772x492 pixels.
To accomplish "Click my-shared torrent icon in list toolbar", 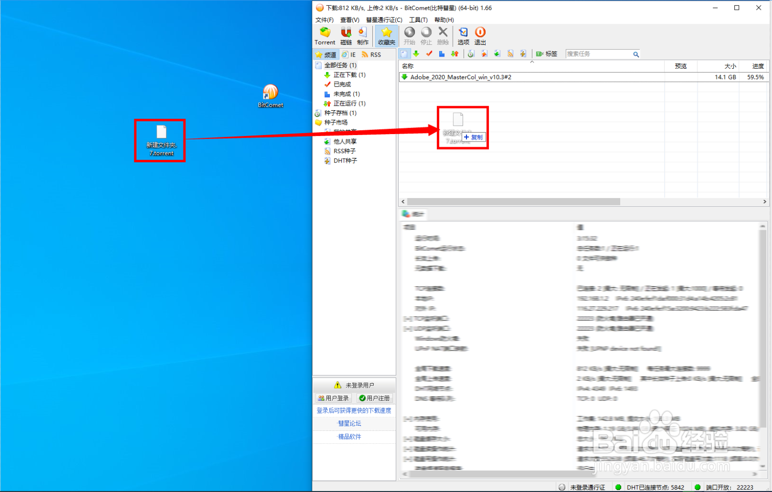I will (484, 54).
